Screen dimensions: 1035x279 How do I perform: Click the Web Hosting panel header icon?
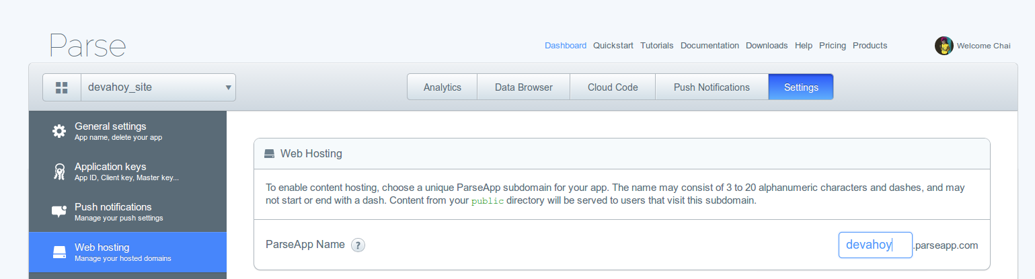pos(269,154)
